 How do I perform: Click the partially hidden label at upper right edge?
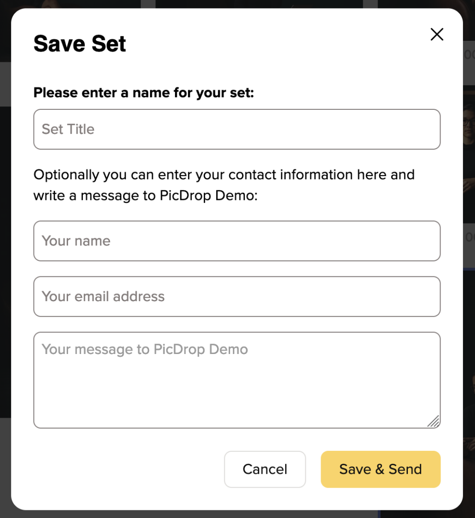(469, 55)
